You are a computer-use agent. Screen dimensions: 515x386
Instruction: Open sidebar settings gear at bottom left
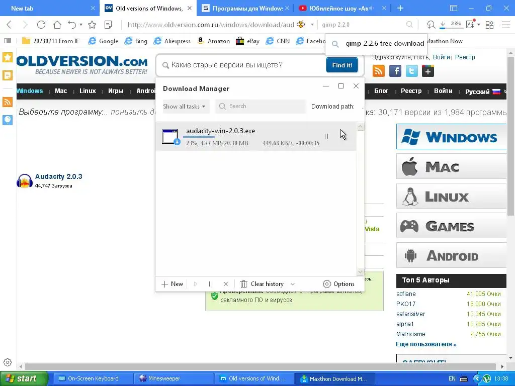8,362
